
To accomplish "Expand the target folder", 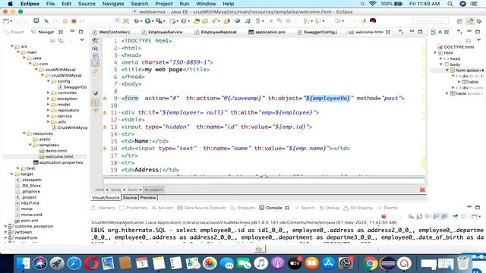I will tap(12, 174).
